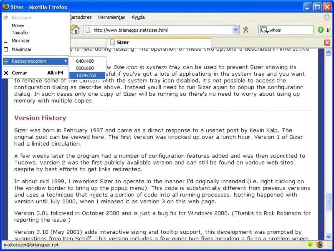334x251 pixels.
Task: Click the green status bar icon
Action: click(310, 245)
